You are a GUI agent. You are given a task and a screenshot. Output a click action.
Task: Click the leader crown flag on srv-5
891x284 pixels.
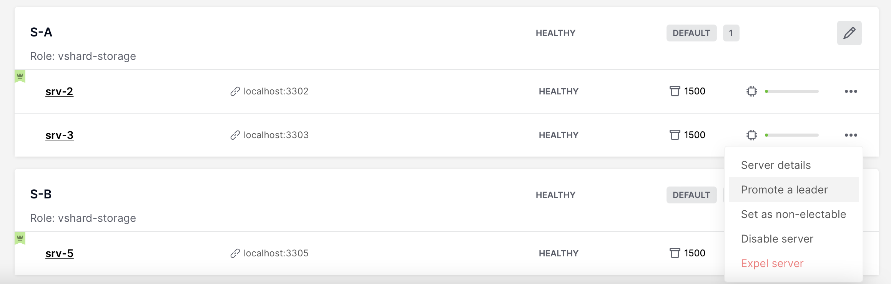point(20,238)
